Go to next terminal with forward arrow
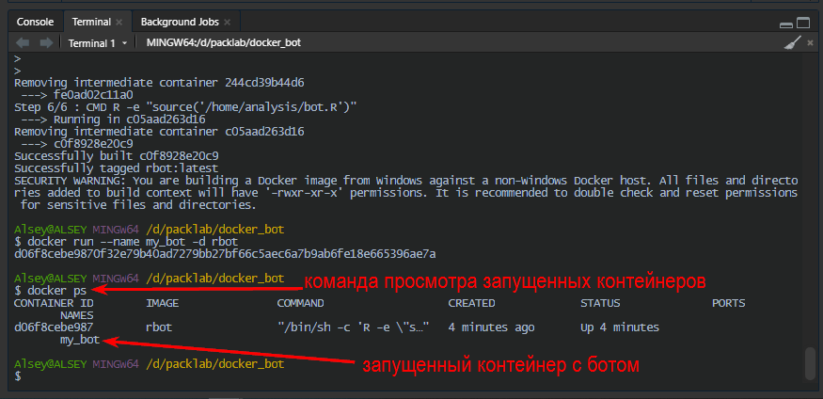 tap(46, 43)
